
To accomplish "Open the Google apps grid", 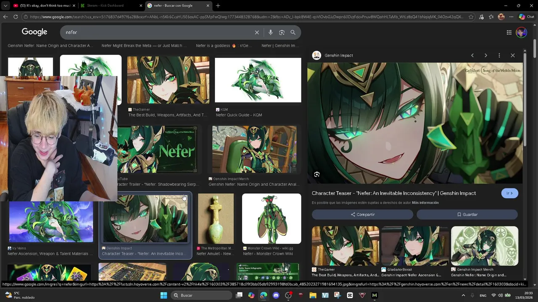I will click(x=509, y=32).
